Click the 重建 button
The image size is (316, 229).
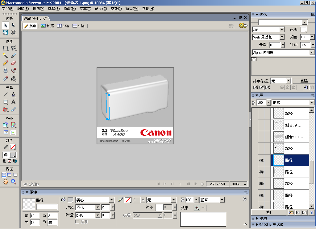(304, 81)
